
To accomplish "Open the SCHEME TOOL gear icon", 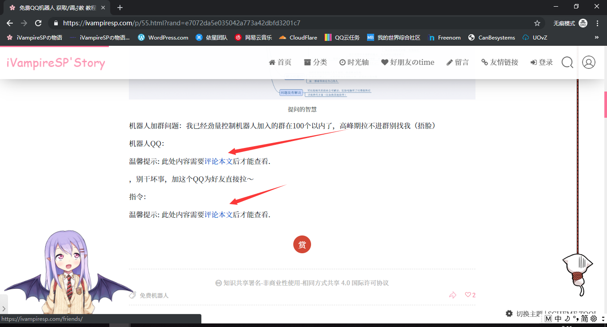I will 509,313.
